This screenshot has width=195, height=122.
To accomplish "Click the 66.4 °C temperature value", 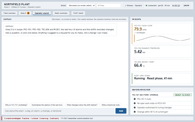I will pos(140,65).
